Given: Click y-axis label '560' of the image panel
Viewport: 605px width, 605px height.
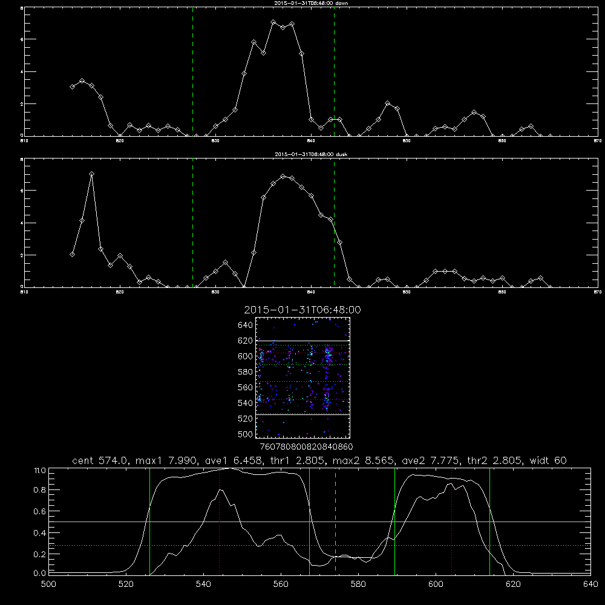Looking at the screenshot, I should [246, 387].
